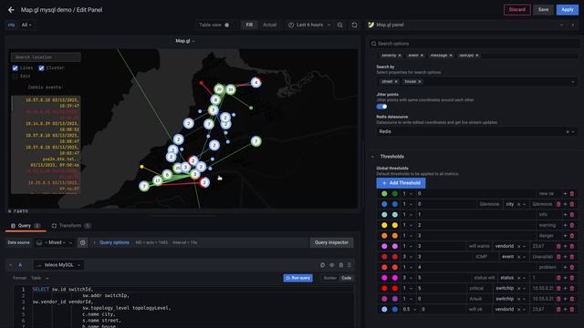Viewport: 584px width, 328px height.
Task: Delete the 'new ok' threshold
Action: point(572,194)
